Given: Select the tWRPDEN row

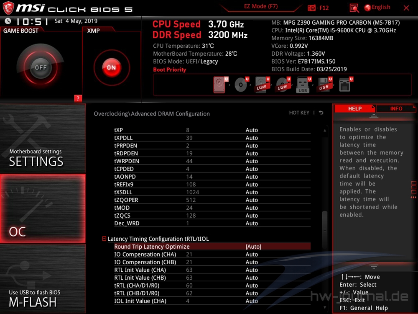Looking at the screenshot, I should coord(212,161).
